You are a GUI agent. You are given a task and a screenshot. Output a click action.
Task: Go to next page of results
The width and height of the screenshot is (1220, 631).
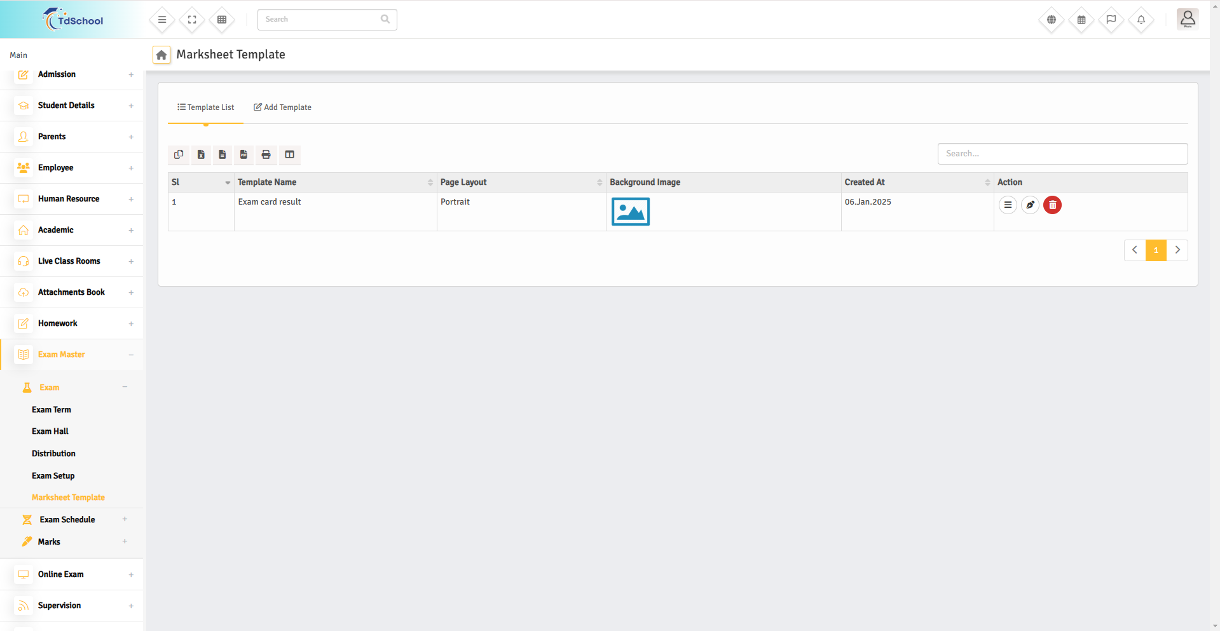pos(1177,250)
